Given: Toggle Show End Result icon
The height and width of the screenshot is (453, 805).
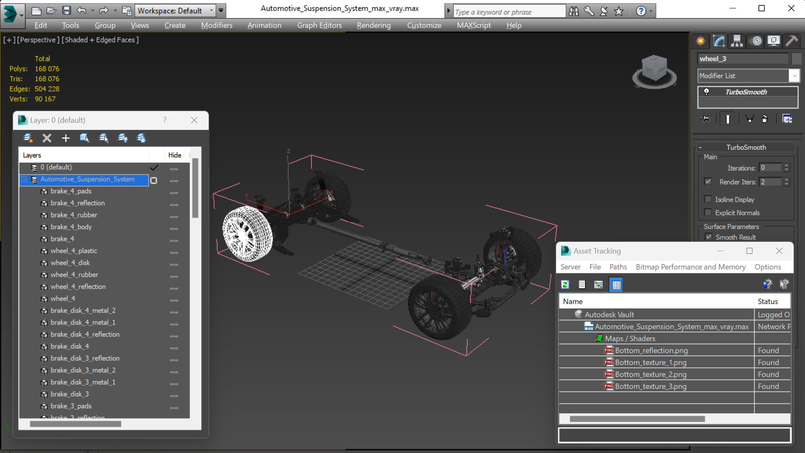Looking at the screenshot, I should [727, 119].
